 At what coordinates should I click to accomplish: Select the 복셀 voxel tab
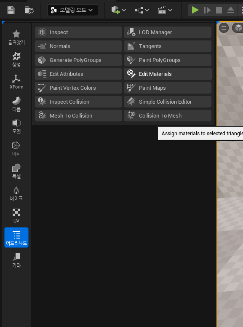pos(16,171)
